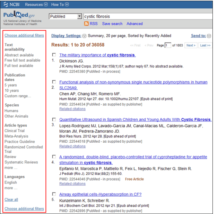
Task: Click Clear all filters link
Action: click(x=11, y=199)
